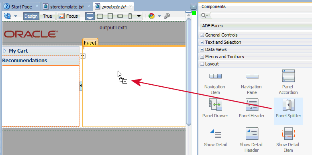Open the device size dropdown arrow
This screenshot has width=312, height=155.
[x=139, y=16]
